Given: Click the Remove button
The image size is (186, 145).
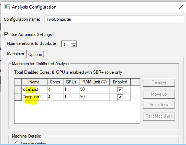Looking at the screenshot, I should (x=159, y=82).
